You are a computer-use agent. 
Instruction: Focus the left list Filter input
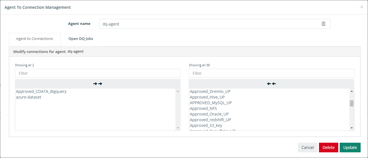pos(97,73)
